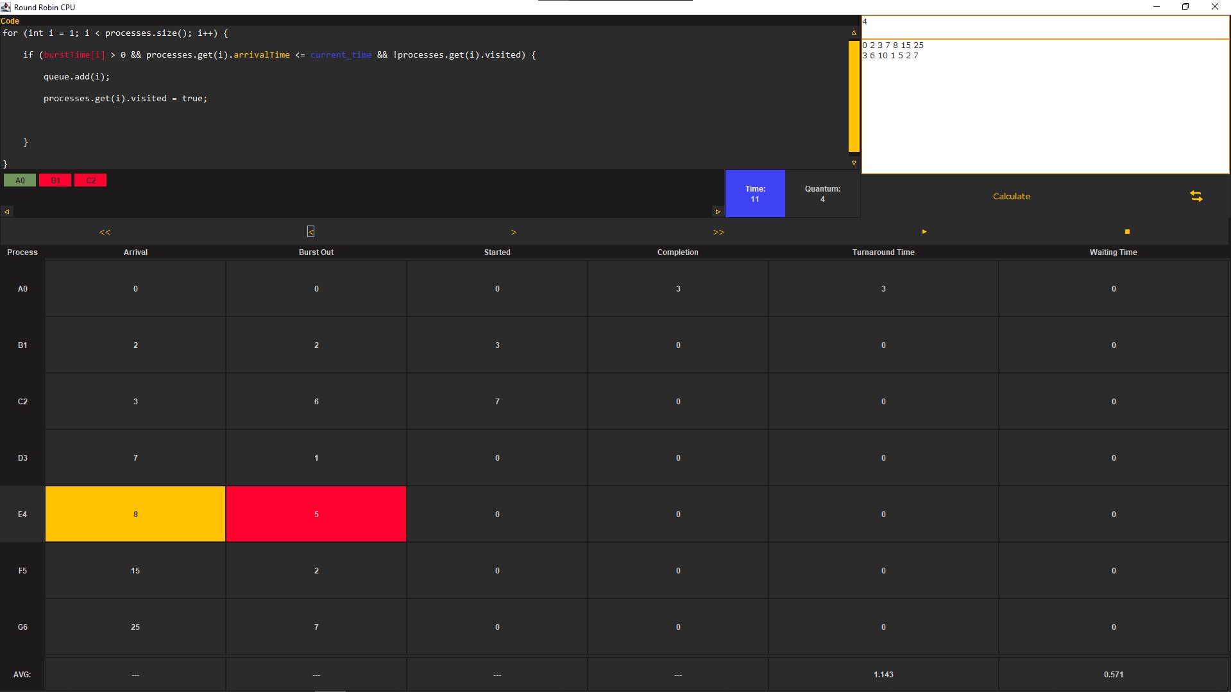Click the Arrival column header
This screenshot has height=692, width=1231.
point(135,252)
